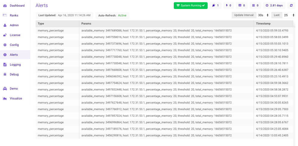This screenshot has width=298, height=146.
Task: Select timestamp 4/15/2020 04:25:05.4084
Action: (272, 129)
